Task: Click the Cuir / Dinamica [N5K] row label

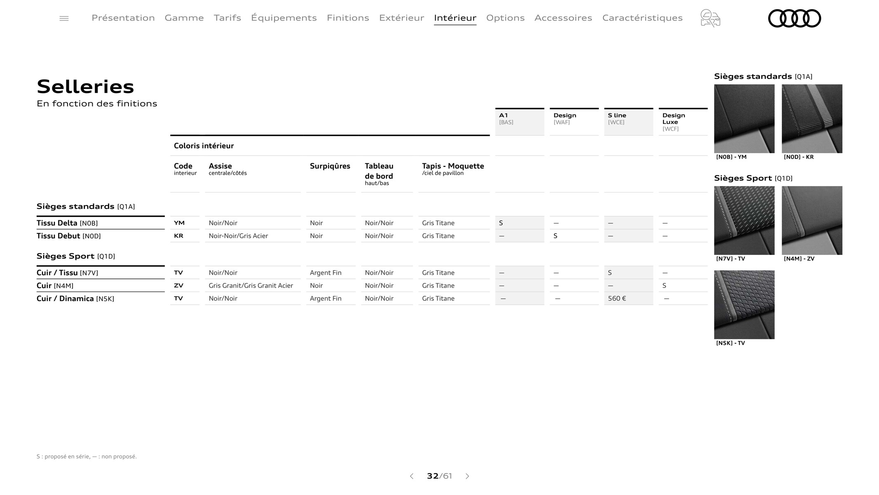Action: pyautogui.click(x=75, y=299)
